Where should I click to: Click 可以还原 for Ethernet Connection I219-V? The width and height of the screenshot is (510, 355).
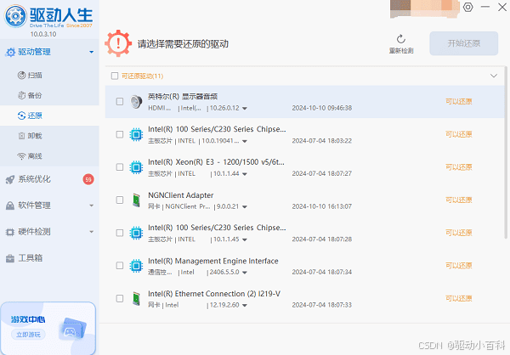459,299
